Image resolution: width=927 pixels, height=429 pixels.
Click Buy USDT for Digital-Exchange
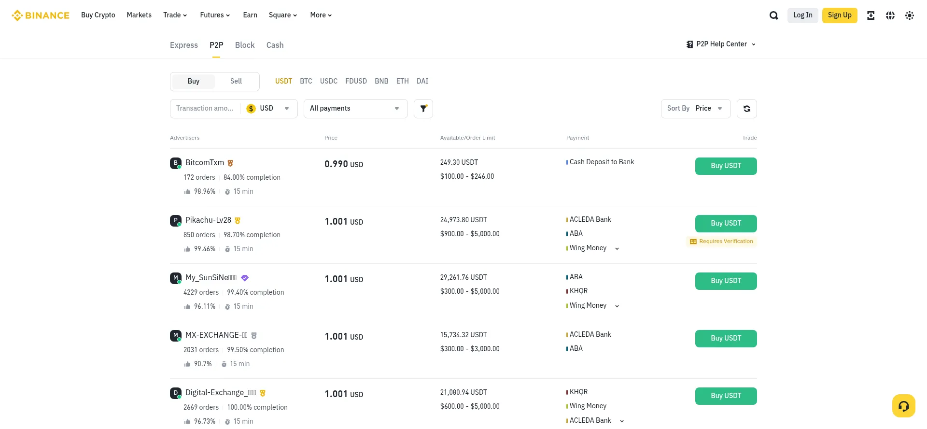tap(726, 396)
